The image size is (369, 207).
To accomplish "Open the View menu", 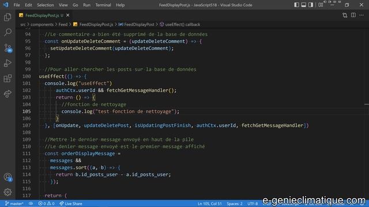I will pos(63,5).
